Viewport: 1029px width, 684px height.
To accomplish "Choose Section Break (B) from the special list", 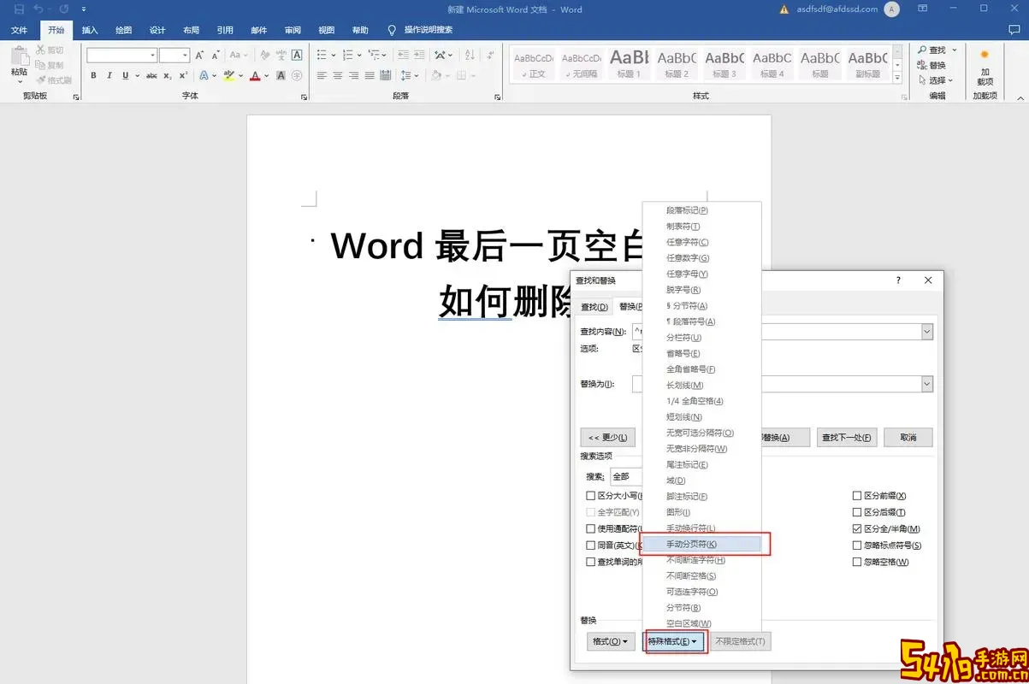I will coord(701,608).
